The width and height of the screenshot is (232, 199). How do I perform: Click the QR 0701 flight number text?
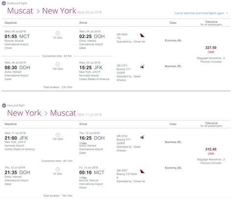(x=122, y=65)
